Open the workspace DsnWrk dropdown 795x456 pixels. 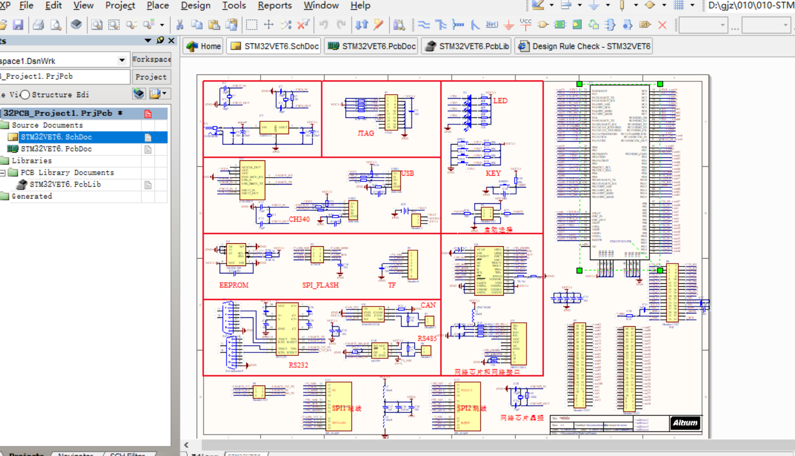coord(121,60)
